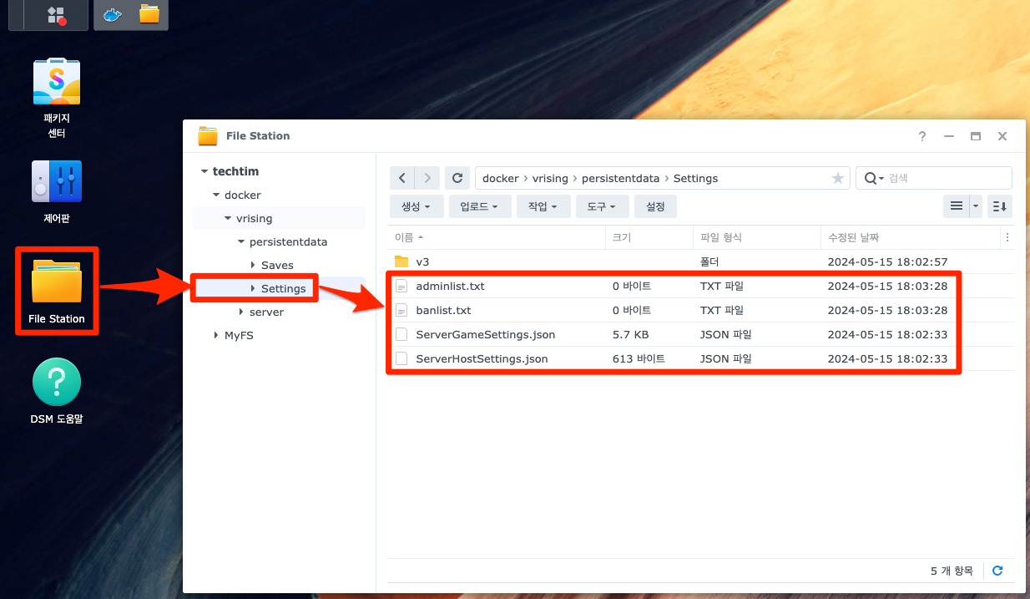1030x599 pixels.
Task: Go forward in folder history
Action: 427,178
